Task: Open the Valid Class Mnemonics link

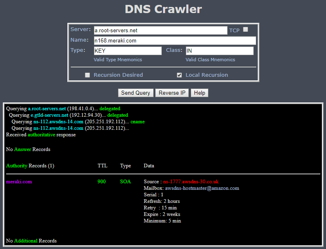Action: [210, 60]
